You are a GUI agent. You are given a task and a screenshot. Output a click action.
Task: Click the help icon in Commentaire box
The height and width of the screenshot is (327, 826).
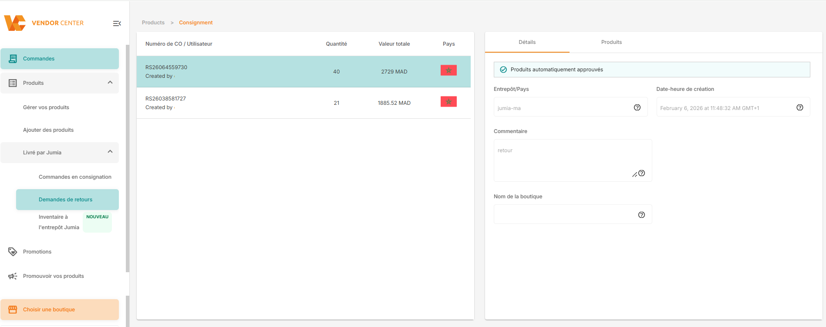(641, 173)
